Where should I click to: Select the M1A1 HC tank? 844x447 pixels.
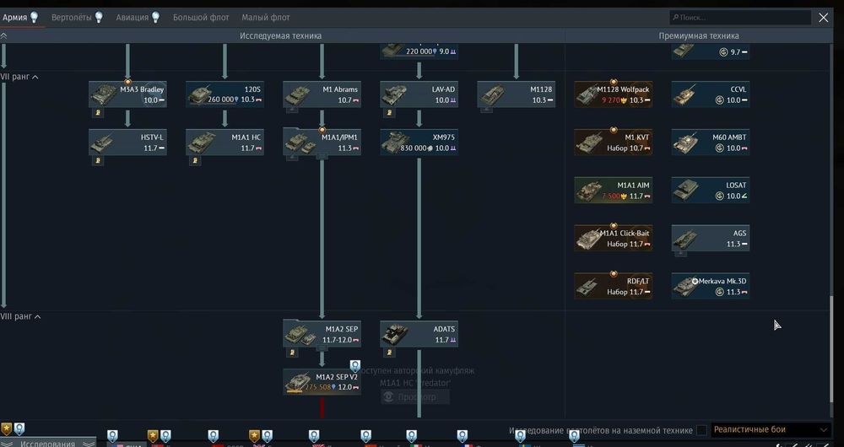[225, 143]
